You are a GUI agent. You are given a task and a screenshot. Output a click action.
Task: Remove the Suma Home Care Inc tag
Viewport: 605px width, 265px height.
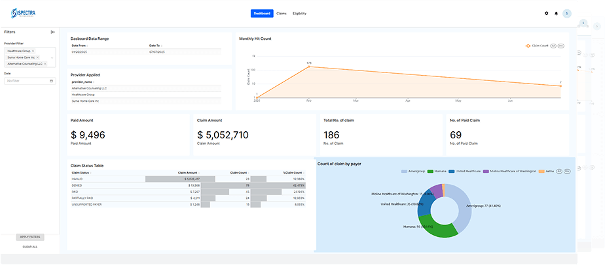pos(37,57)
